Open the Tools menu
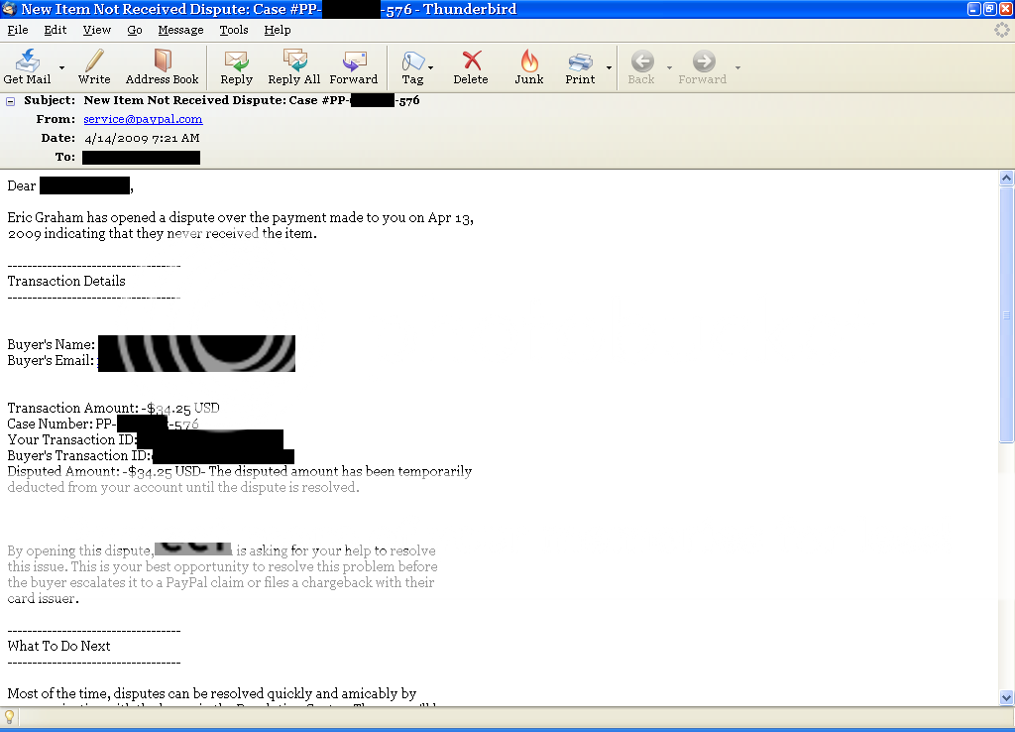Image resolution: width=1015 pixels, height=732 pixels. [x=234, y=30]
